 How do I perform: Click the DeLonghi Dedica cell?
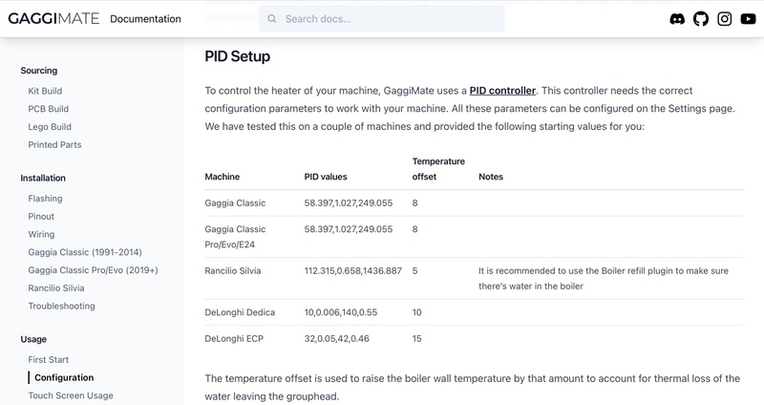pos(240,312)
